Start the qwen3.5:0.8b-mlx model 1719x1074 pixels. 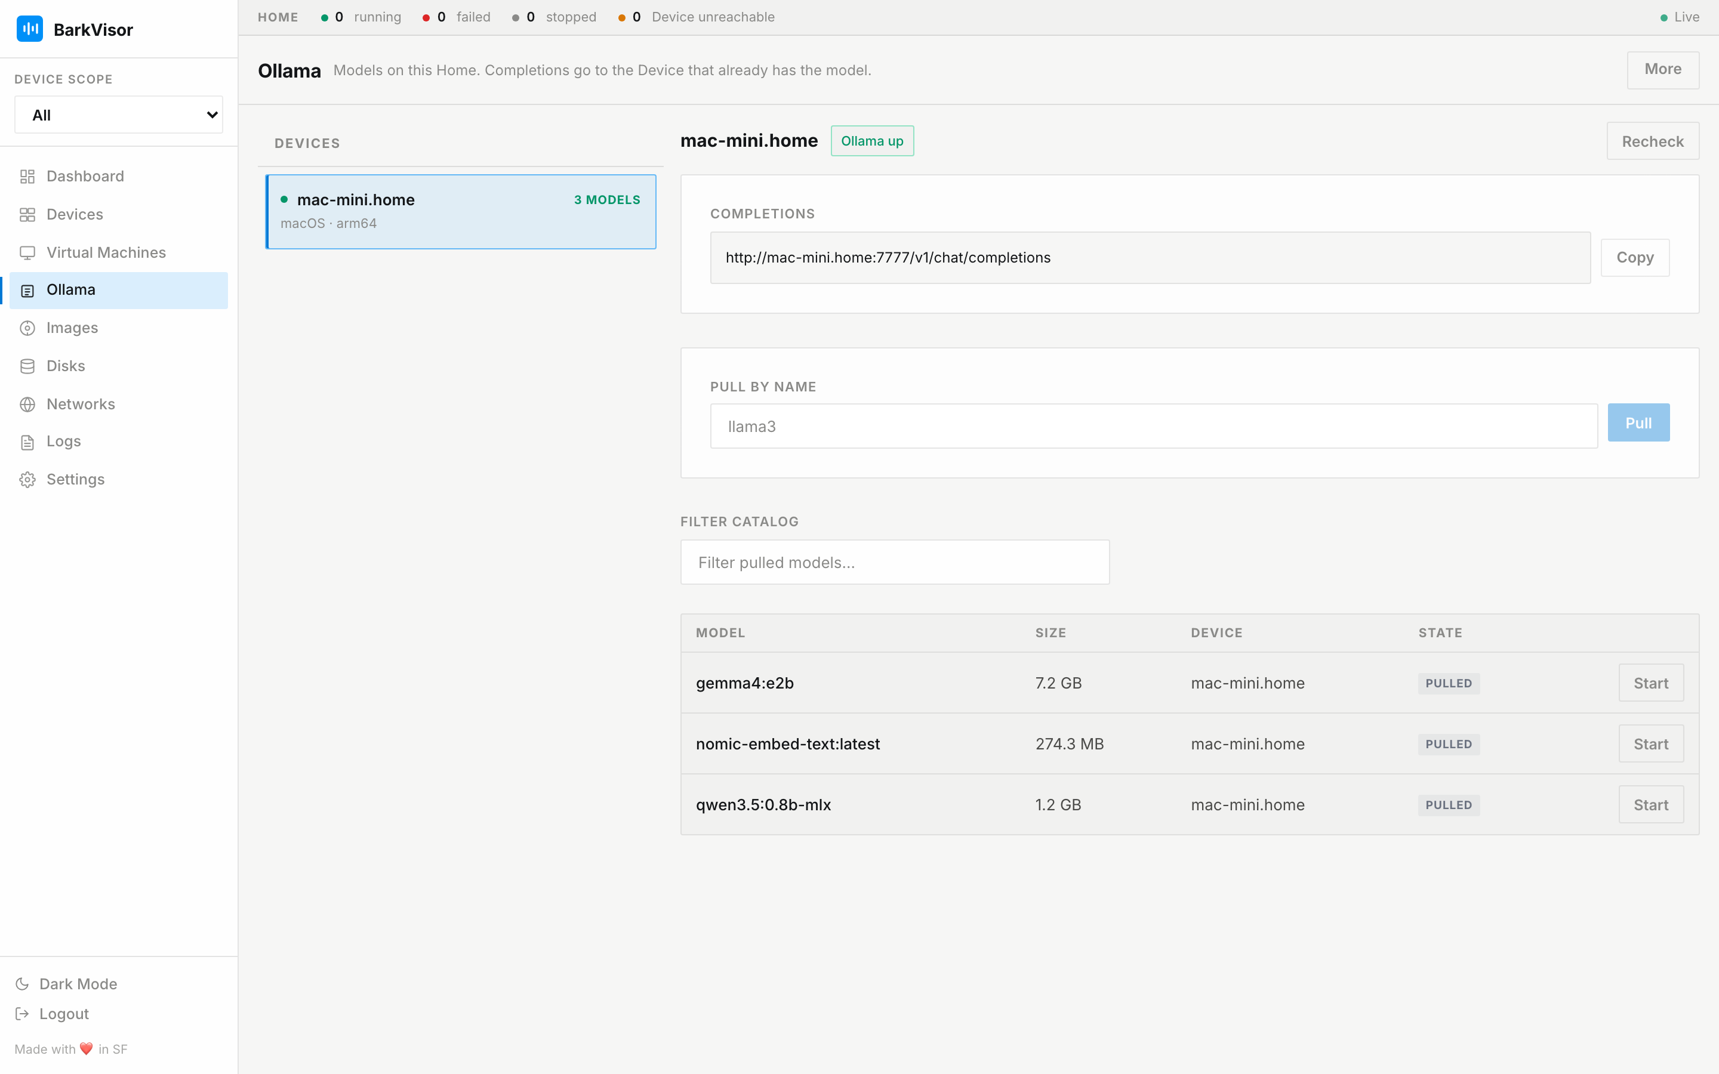click(x=1651, y=805)
